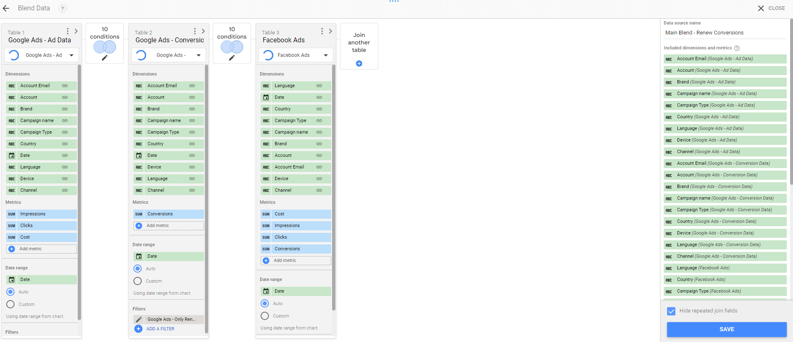Click the SUM aggregation badge on Impressions in Table 1
The width and height of the screenshot is (793, 342).
click(12, 214)
